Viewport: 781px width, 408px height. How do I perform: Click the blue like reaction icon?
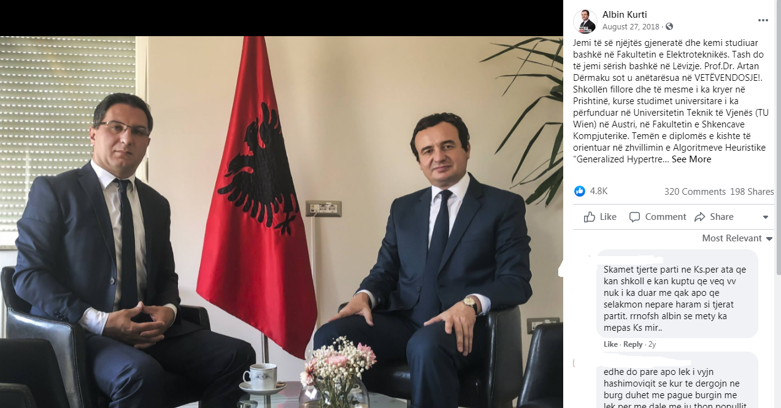click(580, 191)
